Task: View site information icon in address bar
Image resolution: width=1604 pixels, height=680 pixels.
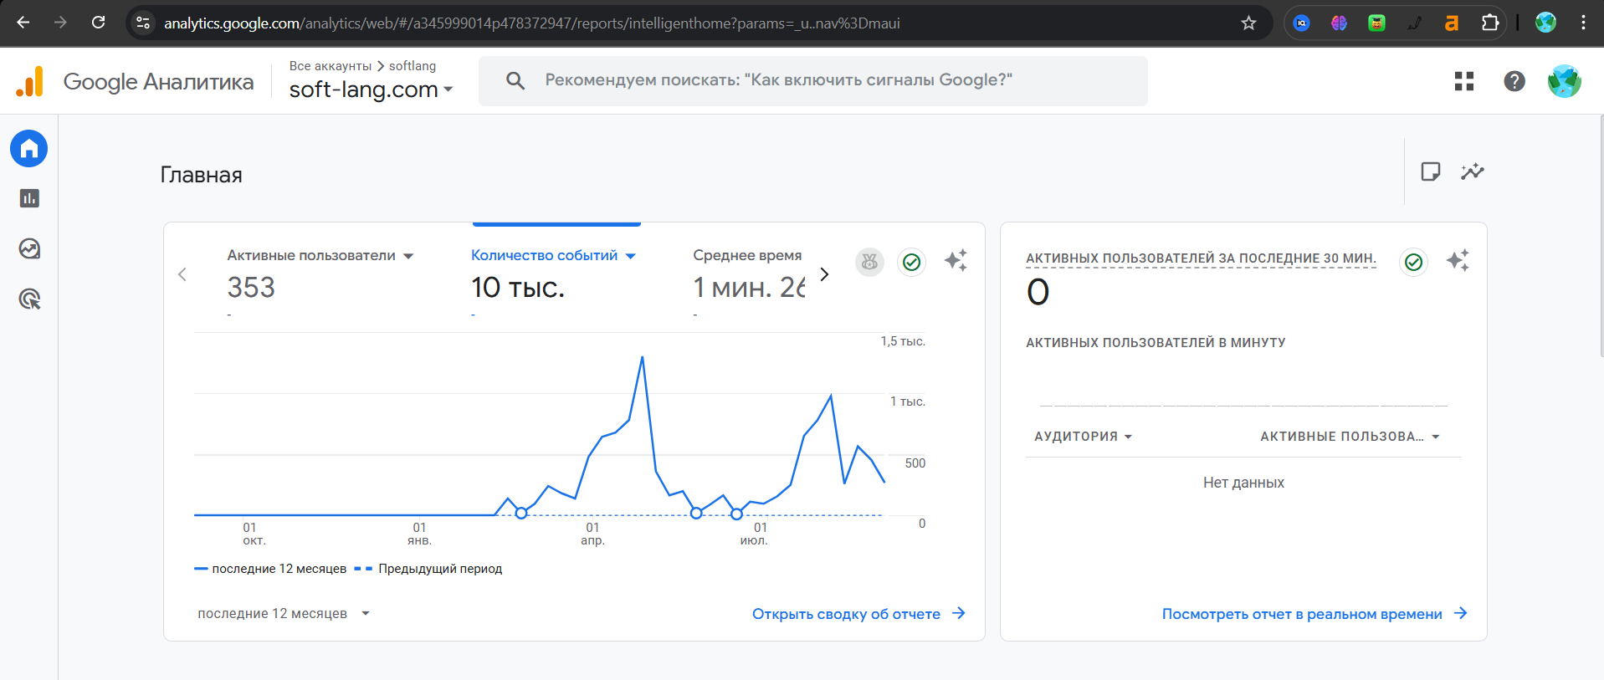Action: click(x=143, y=23)
